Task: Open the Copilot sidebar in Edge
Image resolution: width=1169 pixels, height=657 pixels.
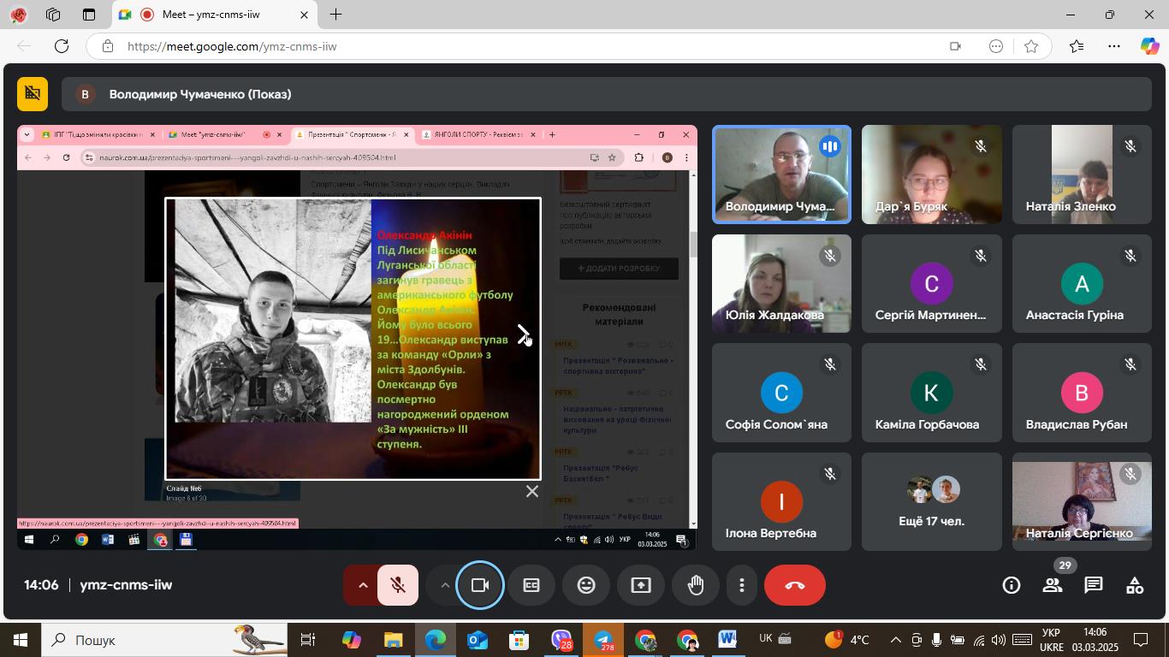Action: (x=1150, y=46)
